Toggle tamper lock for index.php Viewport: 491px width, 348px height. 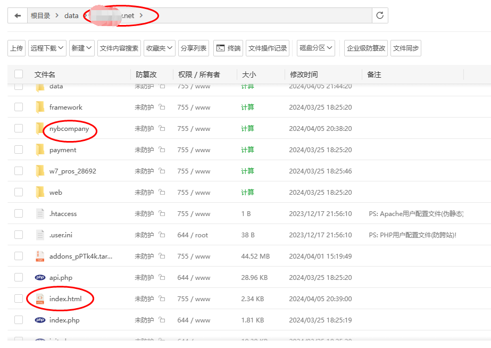coord(162,320)
